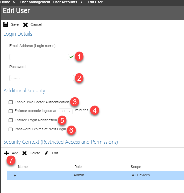Click the Add plus icon
The width and height of the screenshot is (184, 193).
tap(6, 153)
